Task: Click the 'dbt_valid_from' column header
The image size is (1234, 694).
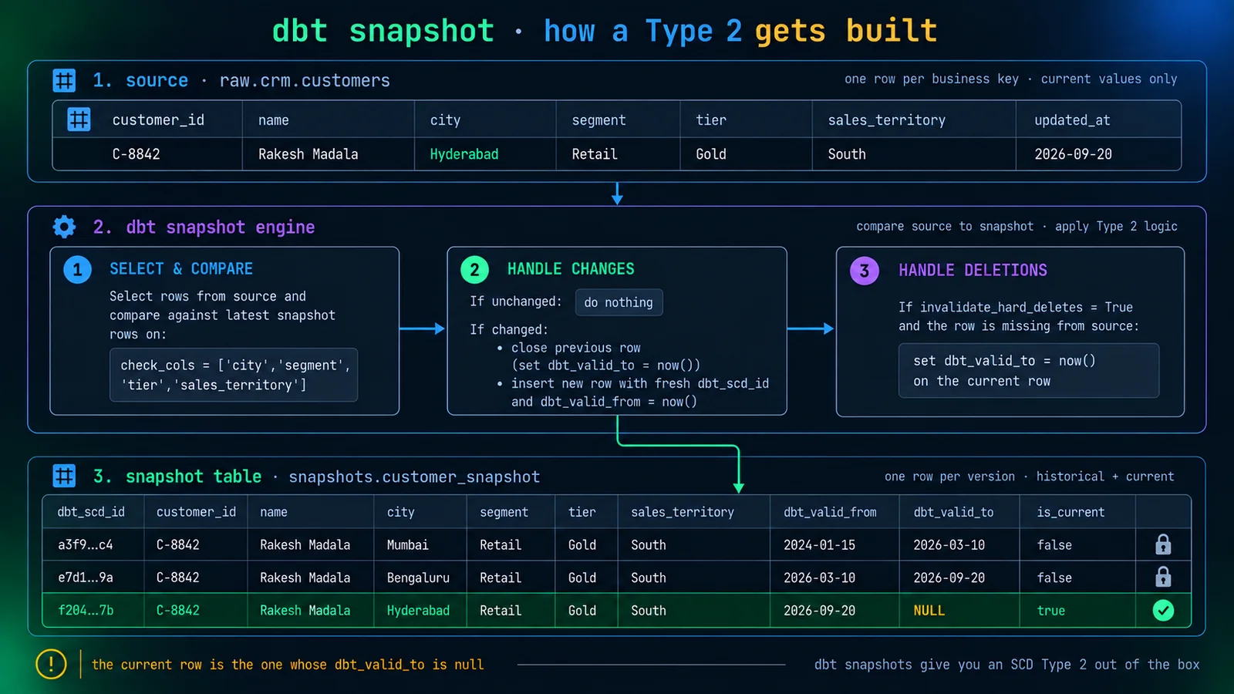Action: (830, 512)
